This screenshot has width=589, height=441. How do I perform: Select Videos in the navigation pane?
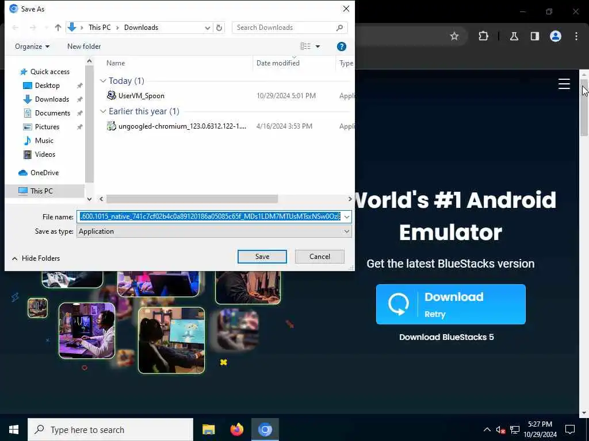click(45, 154)
